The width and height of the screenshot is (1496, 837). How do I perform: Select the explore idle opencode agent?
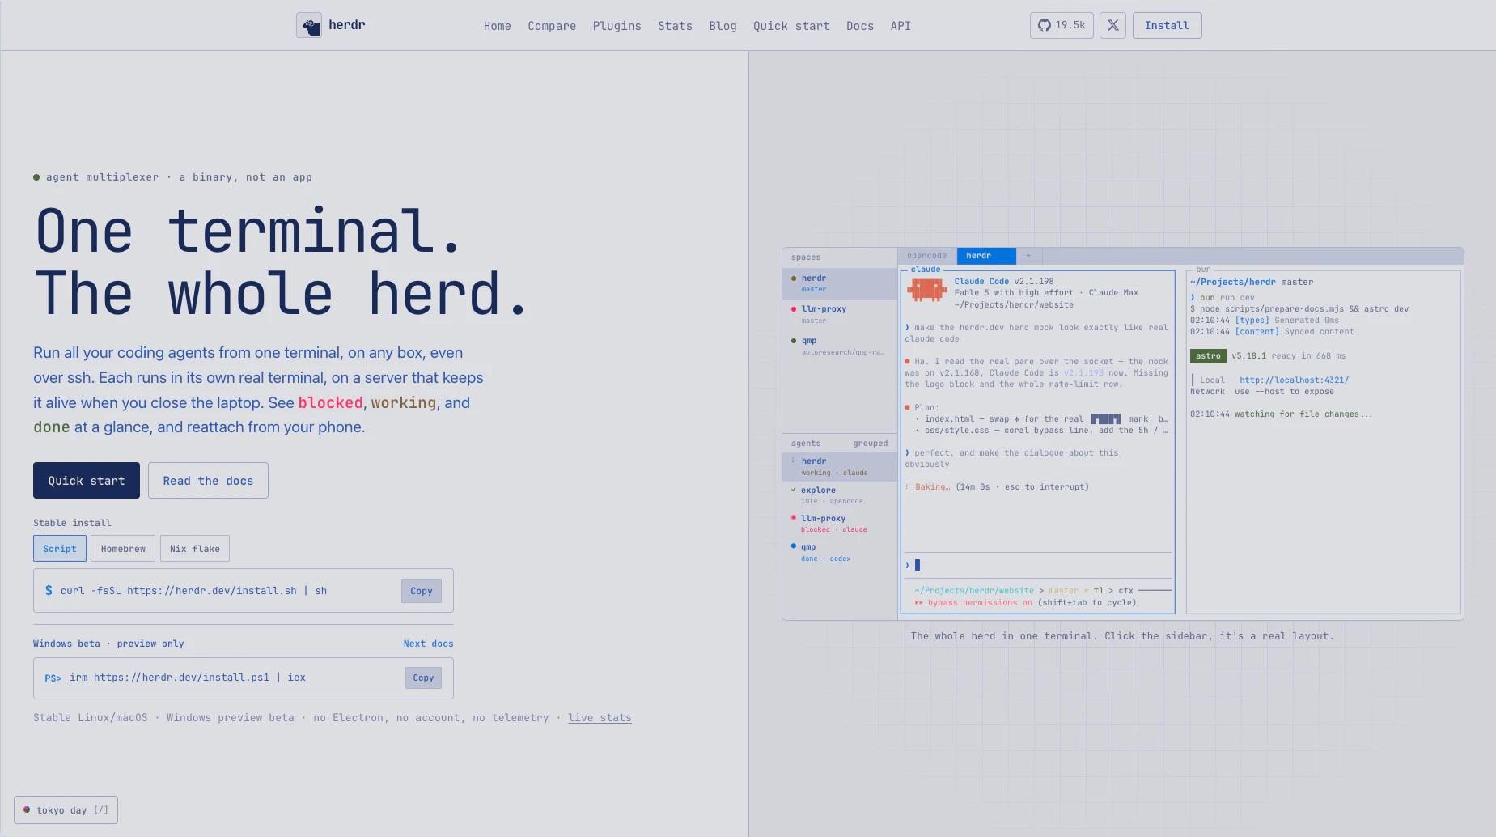[x=840, y=495]
